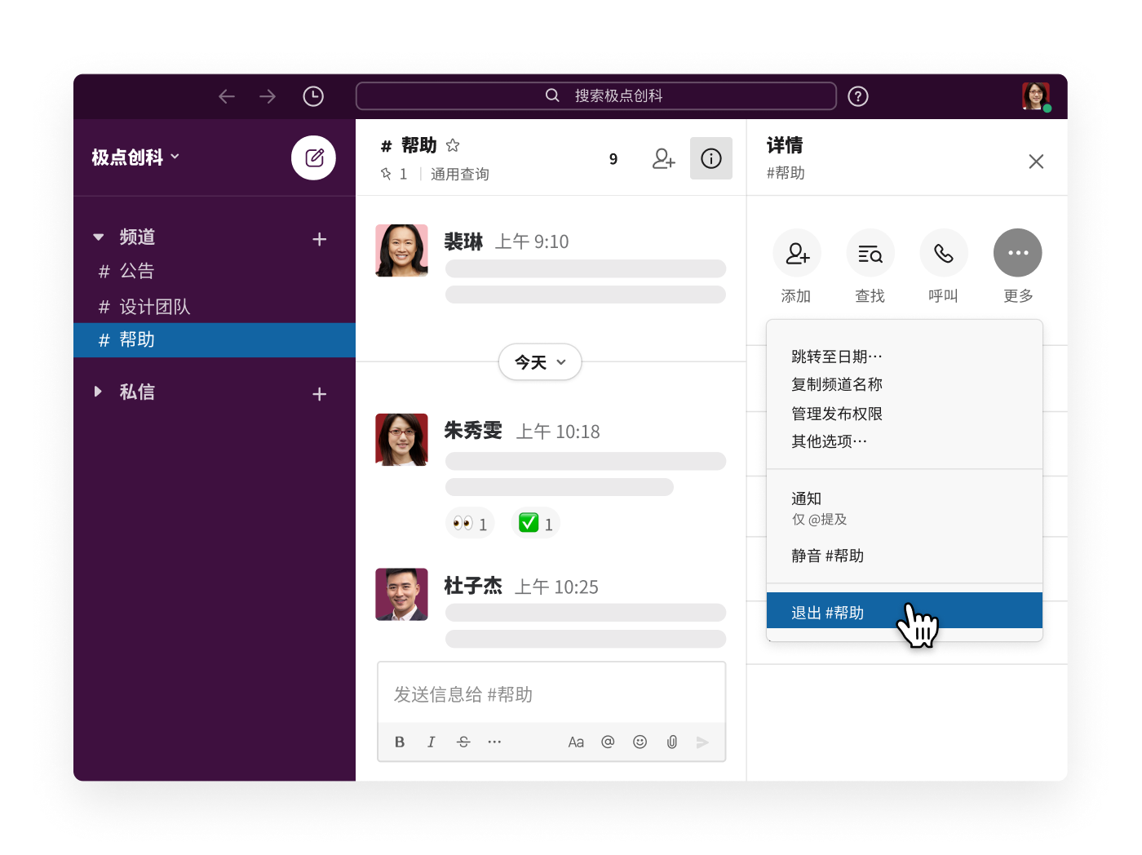The height and width of the screenshot is (855, 1142).
Task: Click sender name 裴琳
Action: tap(463, 241)
